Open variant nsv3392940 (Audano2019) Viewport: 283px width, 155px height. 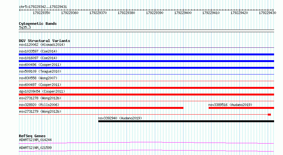pos(120,118)
